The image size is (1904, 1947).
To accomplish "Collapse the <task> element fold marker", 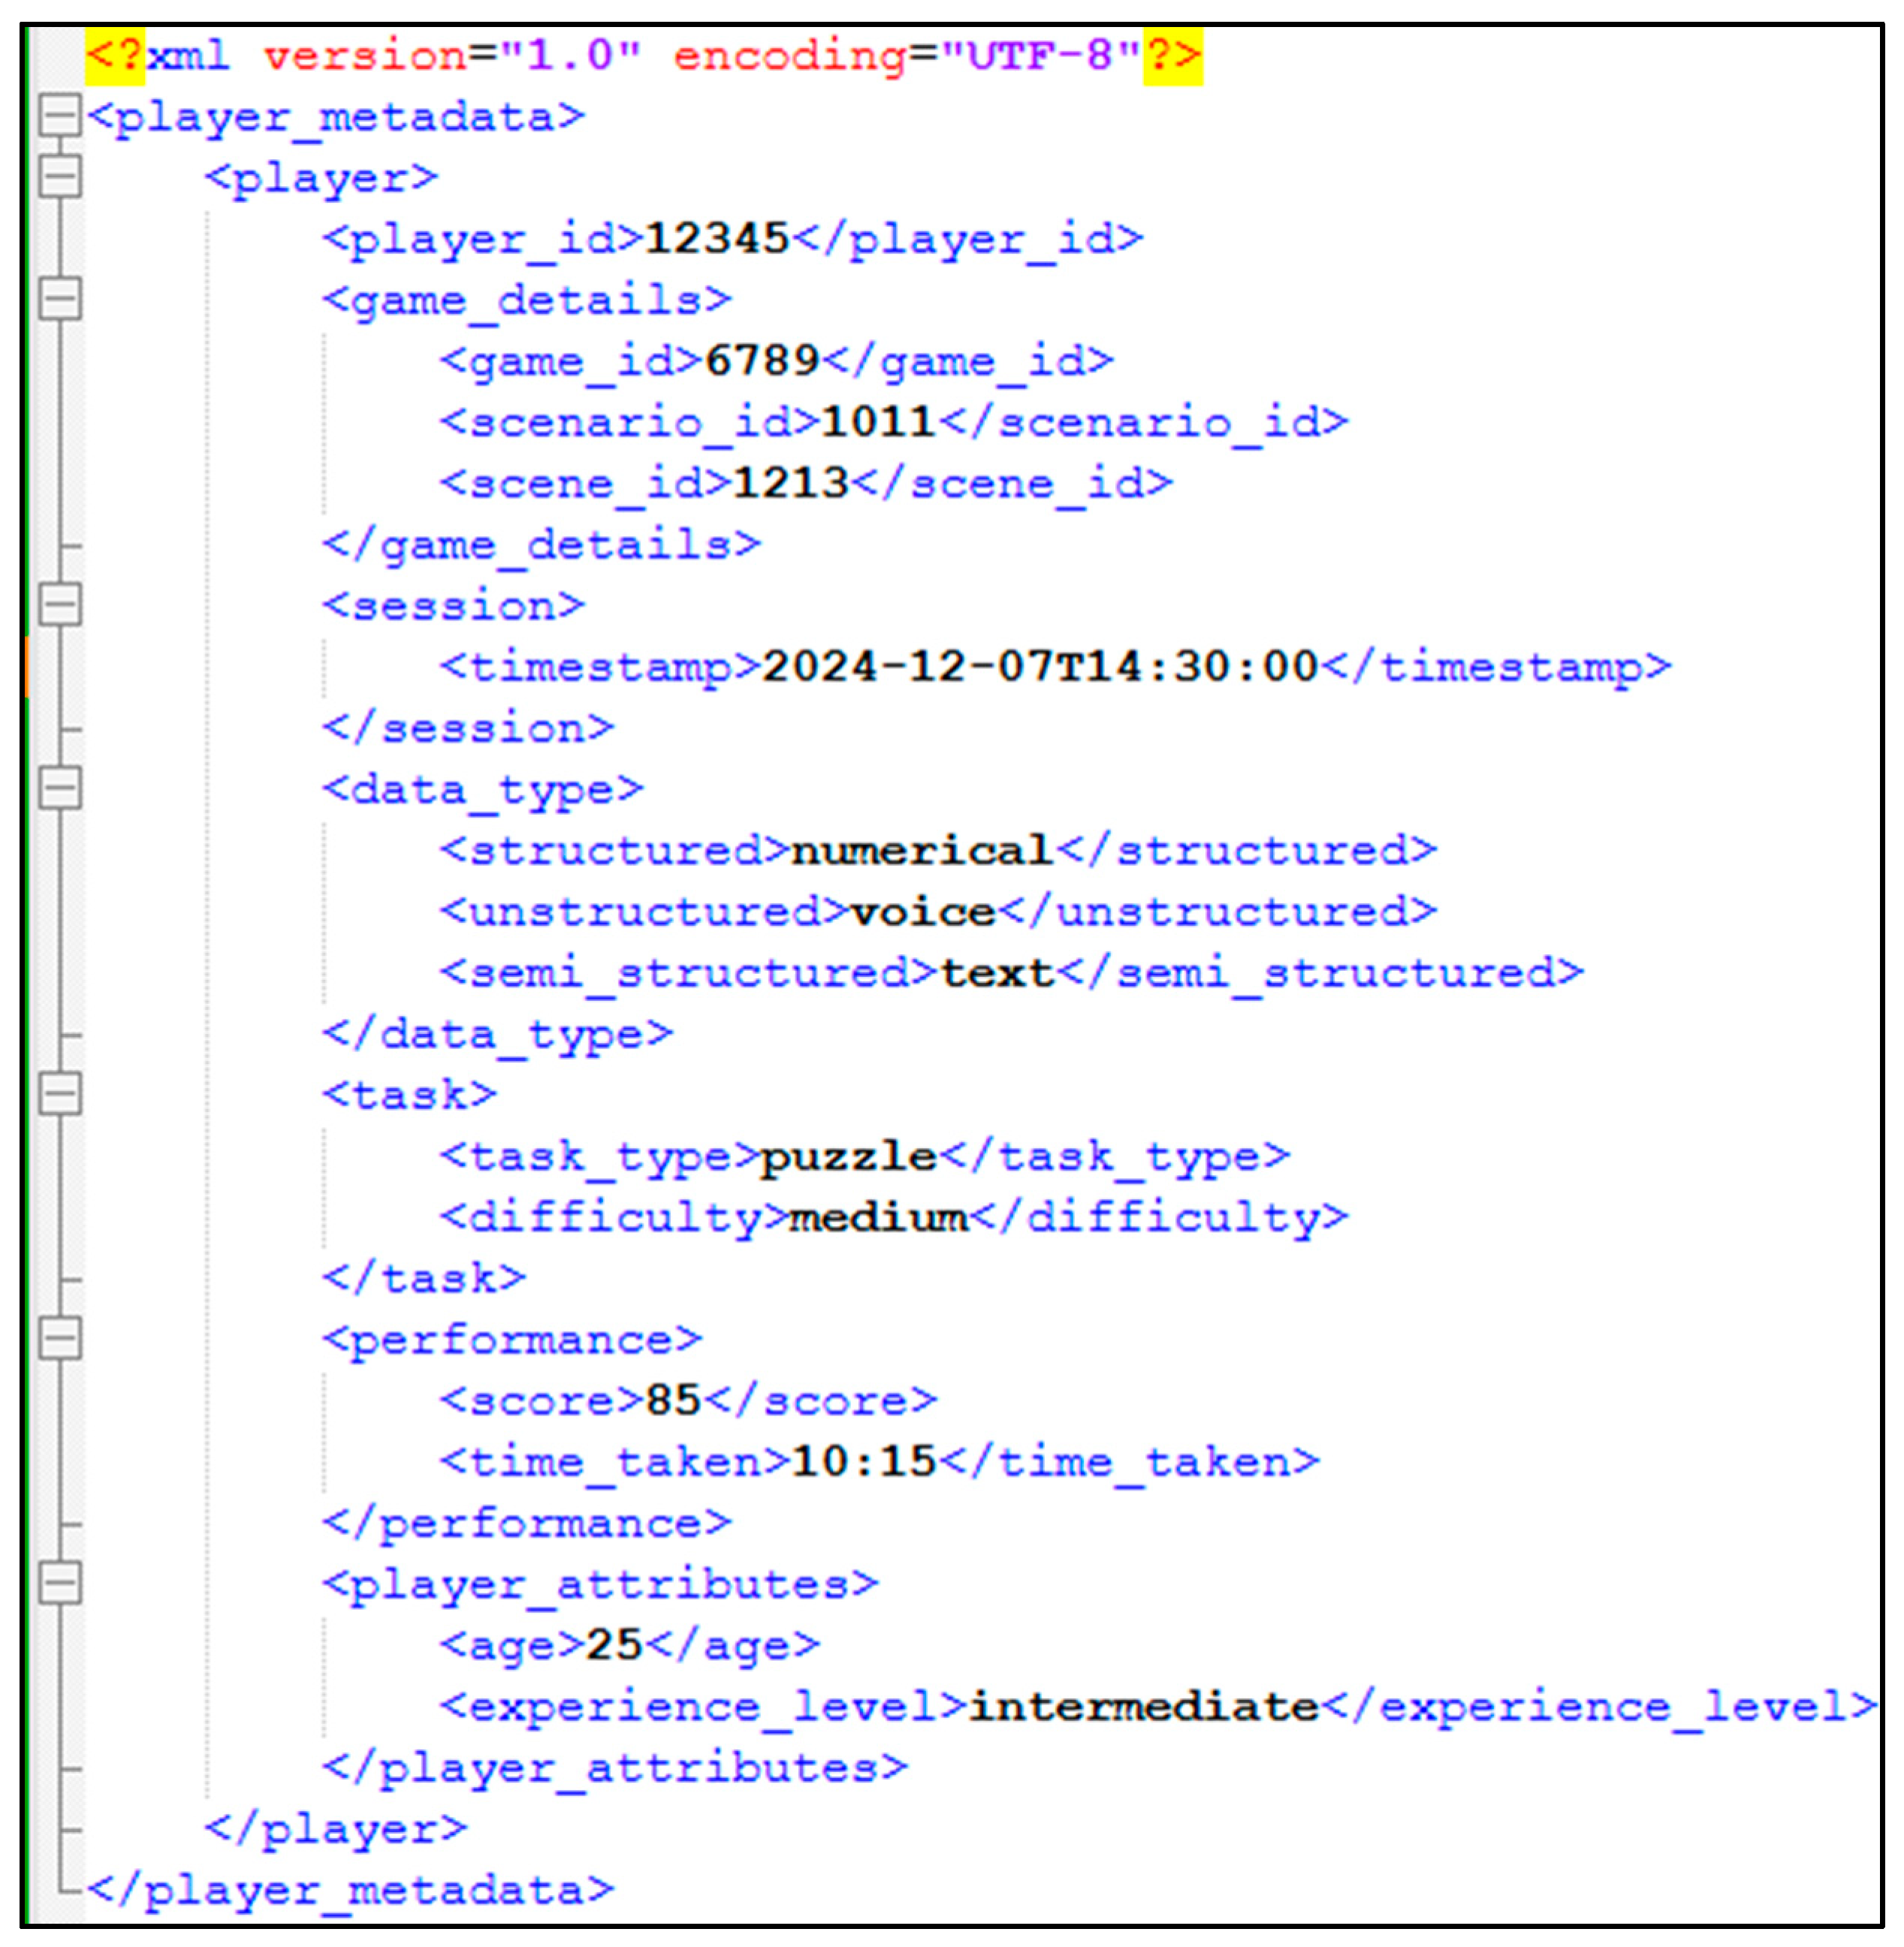I will pyautogui.click(x=59, y=1095).
